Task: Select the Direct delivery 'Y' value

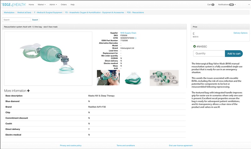Action: [x=89, y=129]
